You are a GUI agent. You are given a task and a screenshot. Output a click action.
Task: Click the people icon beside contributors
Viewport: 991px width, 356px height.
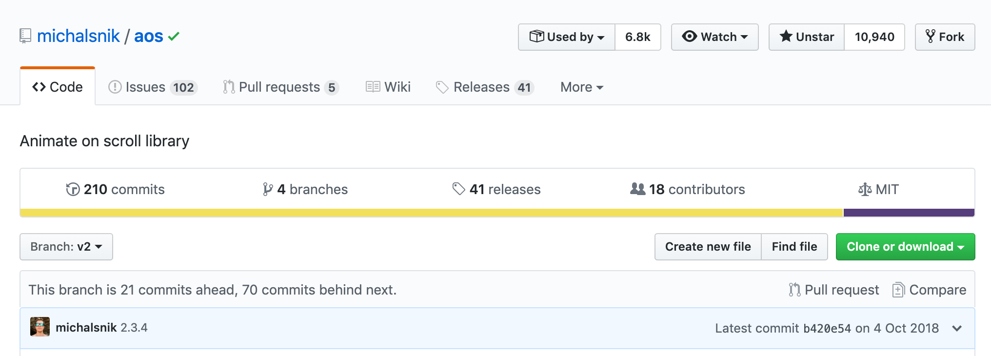point(637,189)
